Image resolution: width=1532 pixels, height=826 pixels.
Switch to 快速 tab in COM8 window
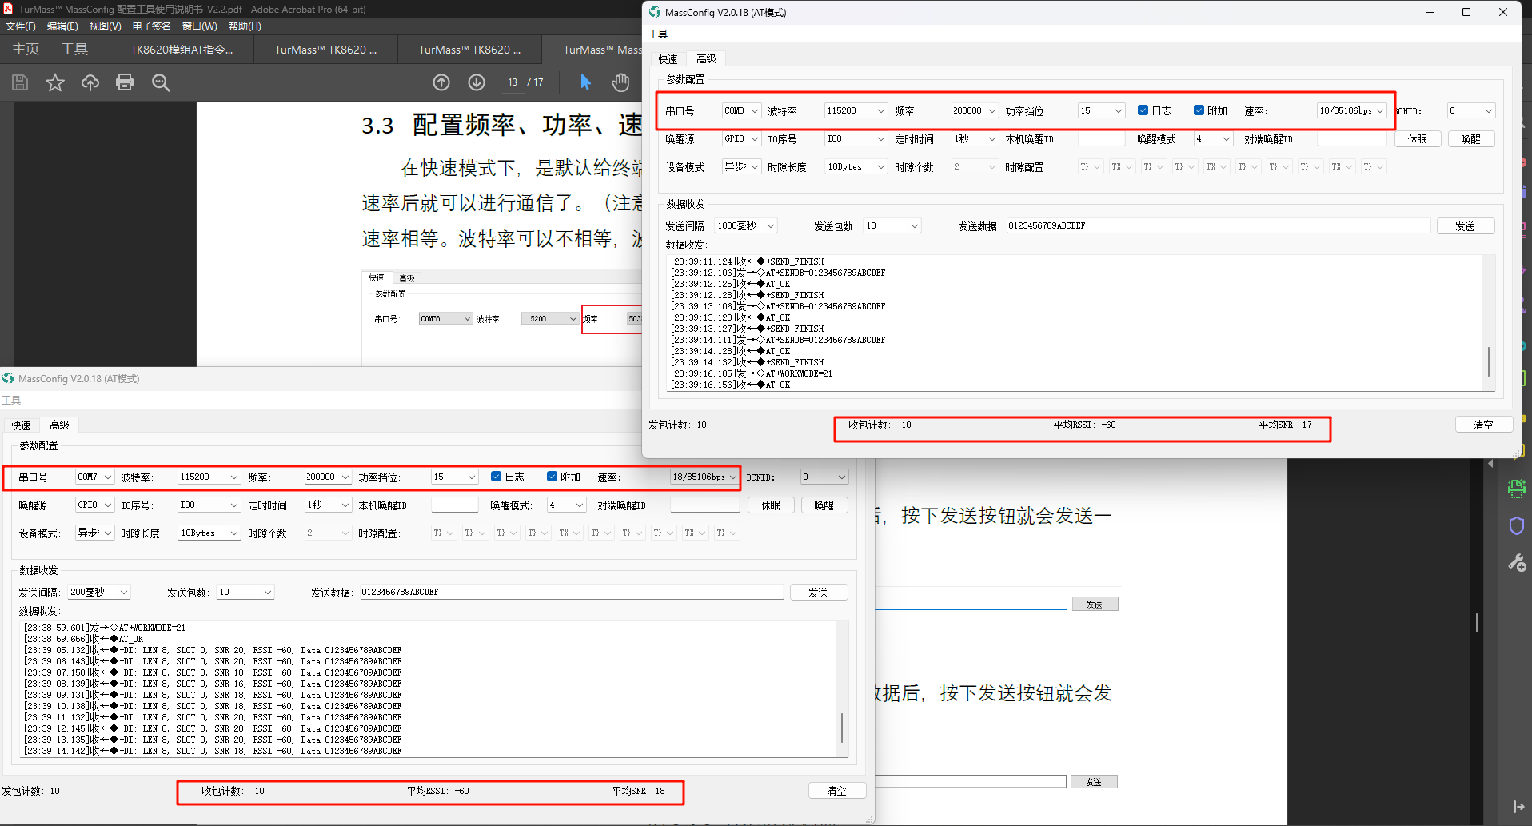[668, 59]
